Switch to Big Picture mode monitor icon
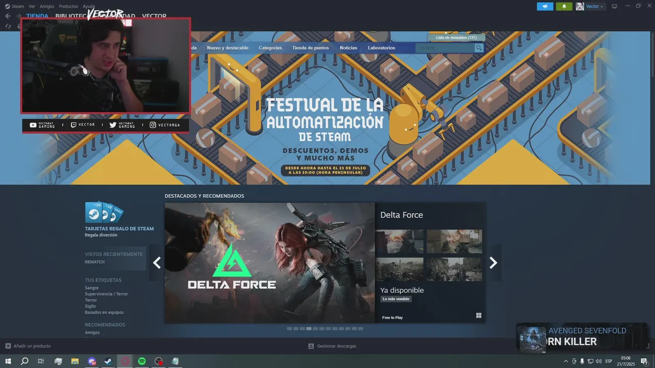 pos(615,6)
